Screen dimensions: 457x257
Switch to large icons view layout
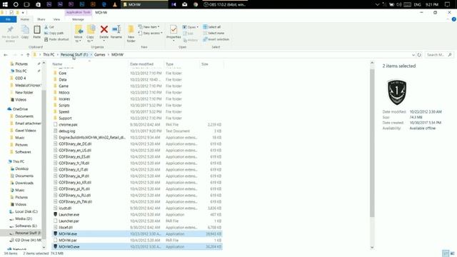452,253
